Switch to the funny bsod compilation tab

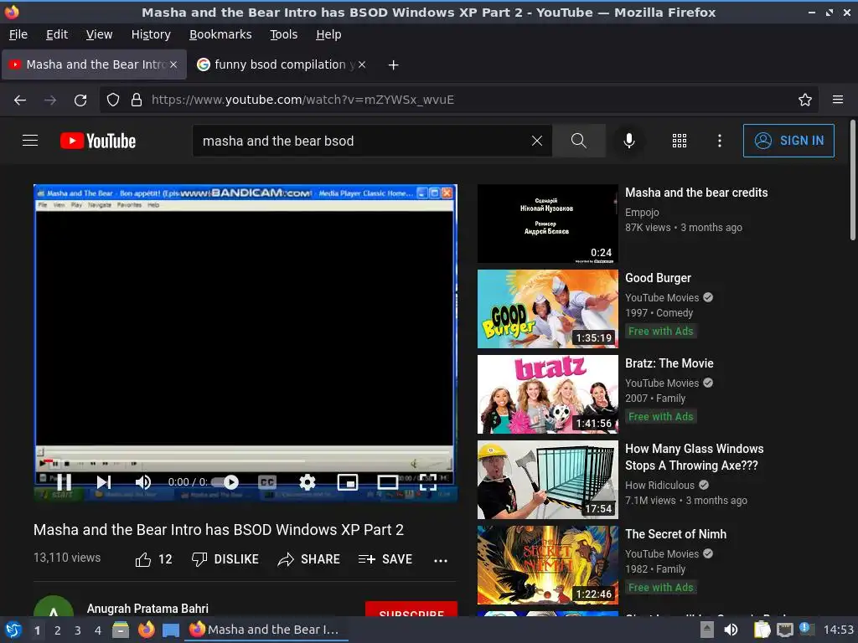click(x=281, y=64)
